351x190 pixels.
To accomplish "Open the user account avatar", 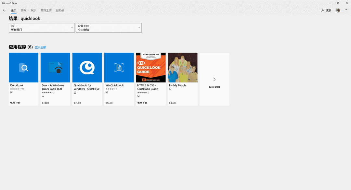I will click(338, 10).
